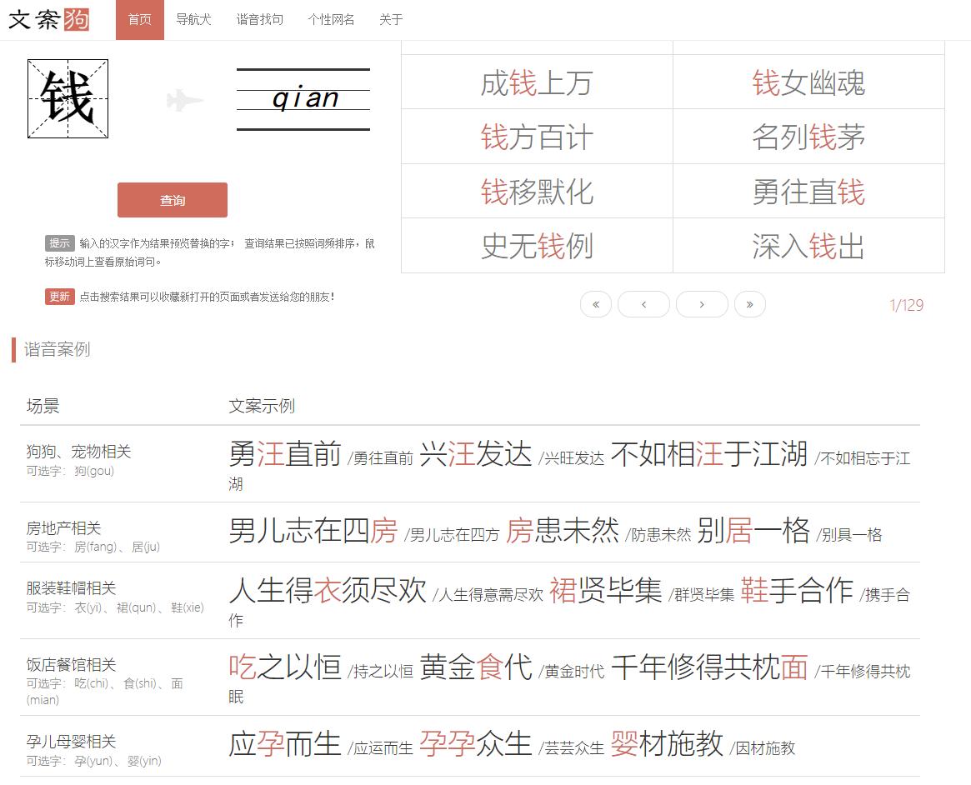
Task: Click the 提示 badge icon
Action: [x=58, y=242]
